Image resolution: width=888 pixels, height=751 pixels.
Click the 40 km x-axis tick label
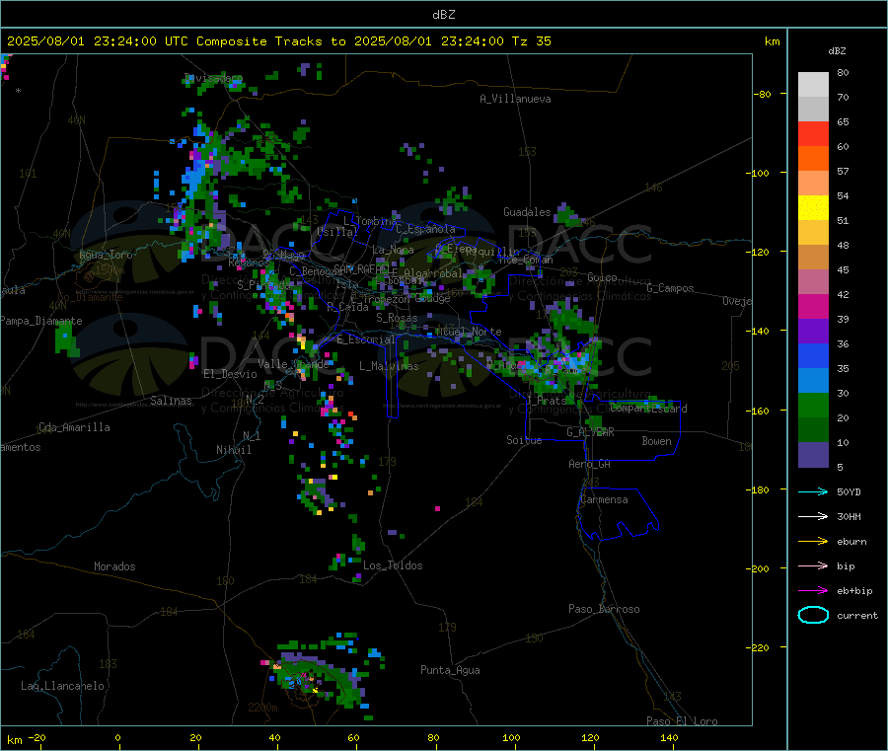pyautogui.click(x=274, y=737)
